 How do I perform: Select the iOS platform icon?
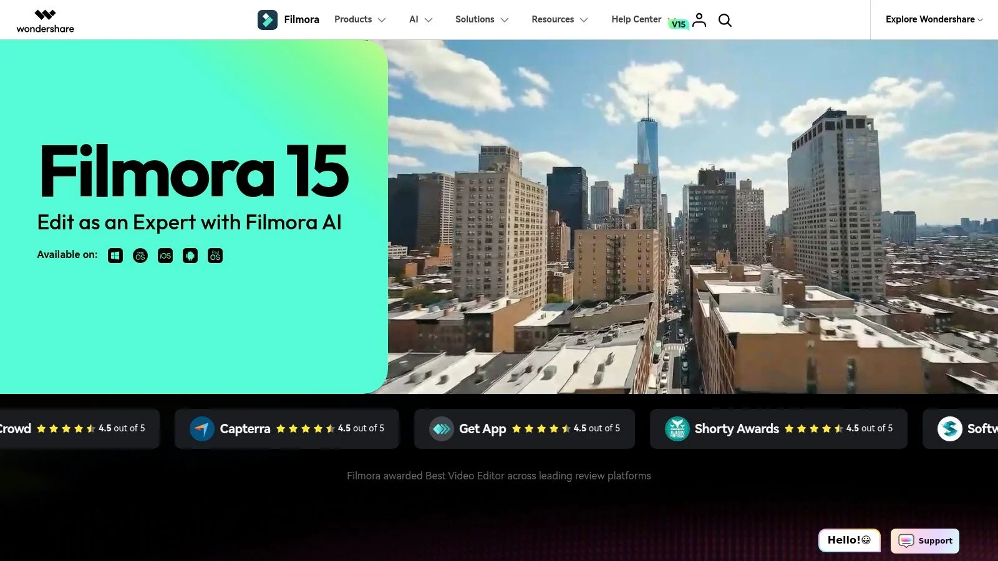[165, 256]
